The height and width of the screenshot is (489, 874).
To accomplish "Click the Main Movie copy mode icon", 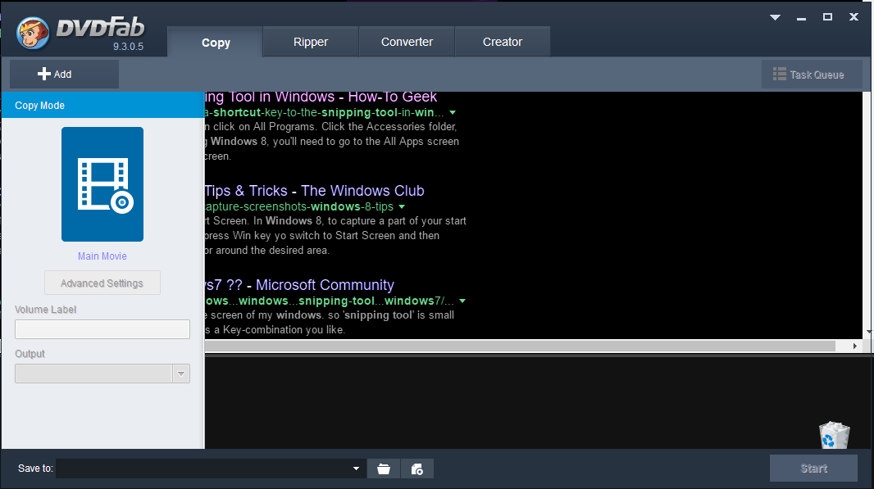I will coord(102,184).
